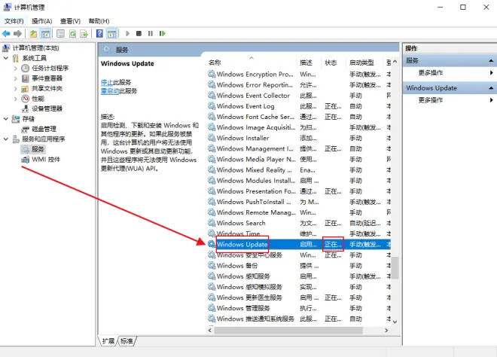Click the horizontal scroll left arrow
Image resolution: width=497 pixels, height=357 pixels.
210,331
